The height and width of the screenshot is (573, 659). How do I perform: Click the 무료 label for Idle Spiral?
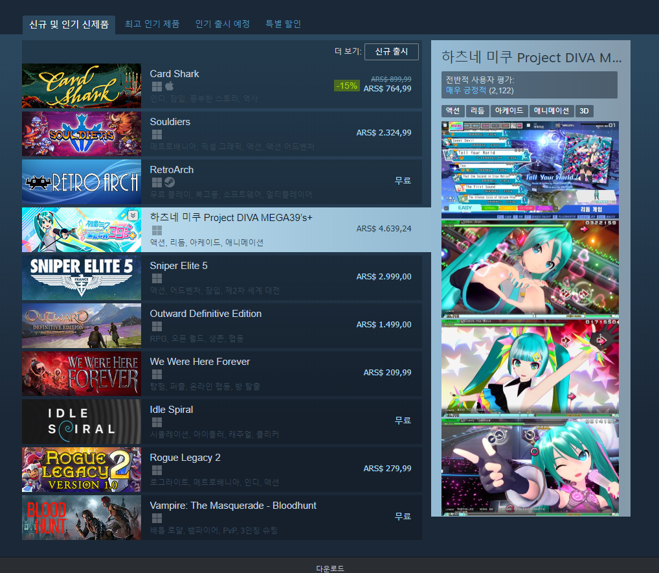pos(403,420)
